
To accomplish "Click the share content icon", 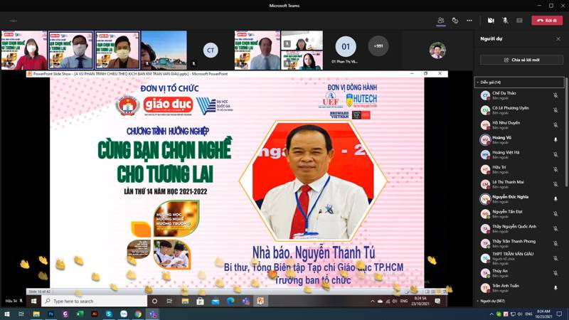I will 519,21.
